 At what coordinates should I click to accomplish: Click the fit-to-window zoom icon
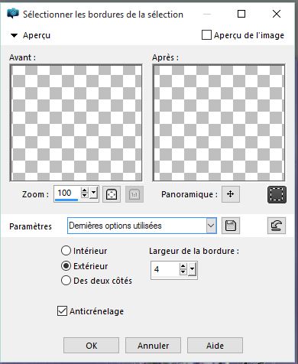click(x=112, y=194)
